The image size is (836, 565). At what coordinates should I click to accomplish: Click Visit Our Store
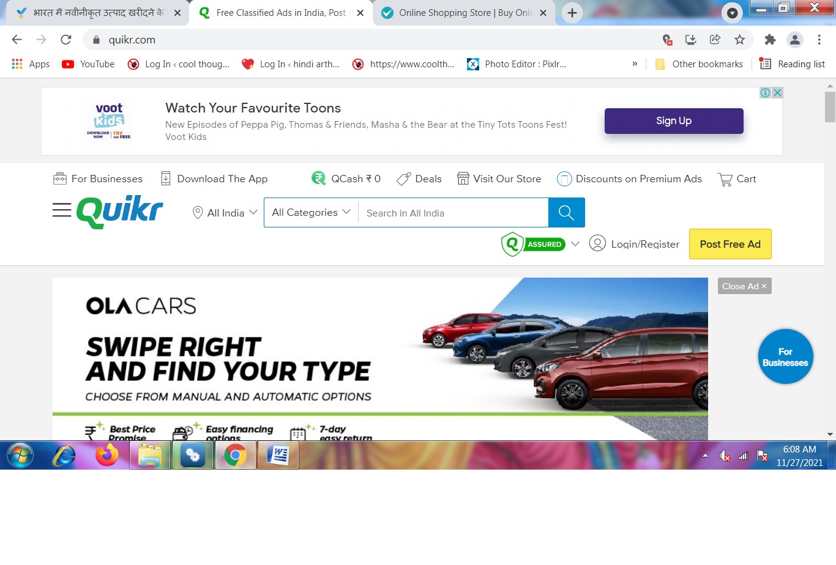(x=499, y=179)
